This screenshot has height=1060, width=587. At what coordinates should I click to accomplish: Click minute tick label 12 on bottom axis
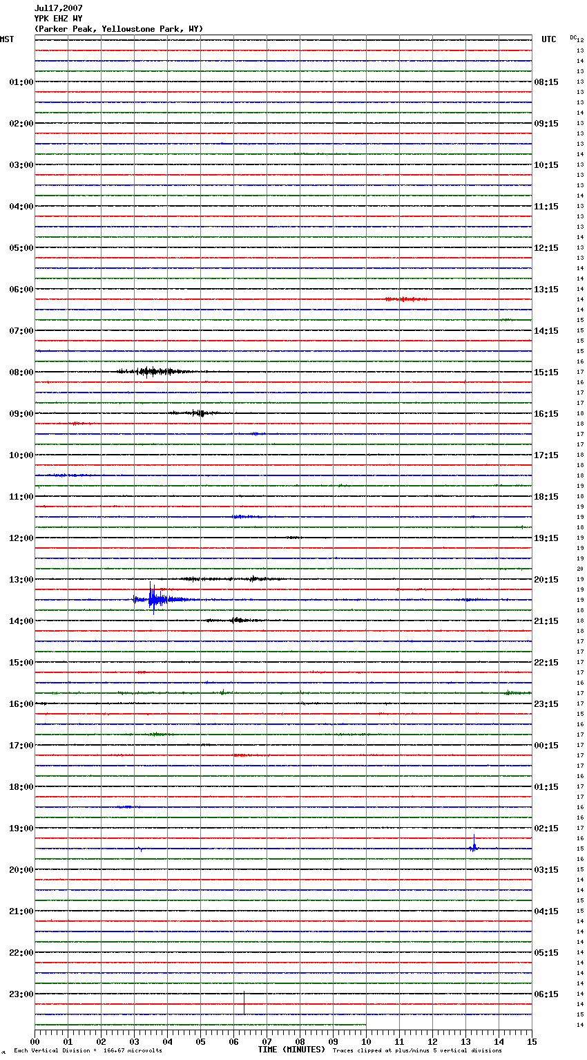coord(432,1041)
